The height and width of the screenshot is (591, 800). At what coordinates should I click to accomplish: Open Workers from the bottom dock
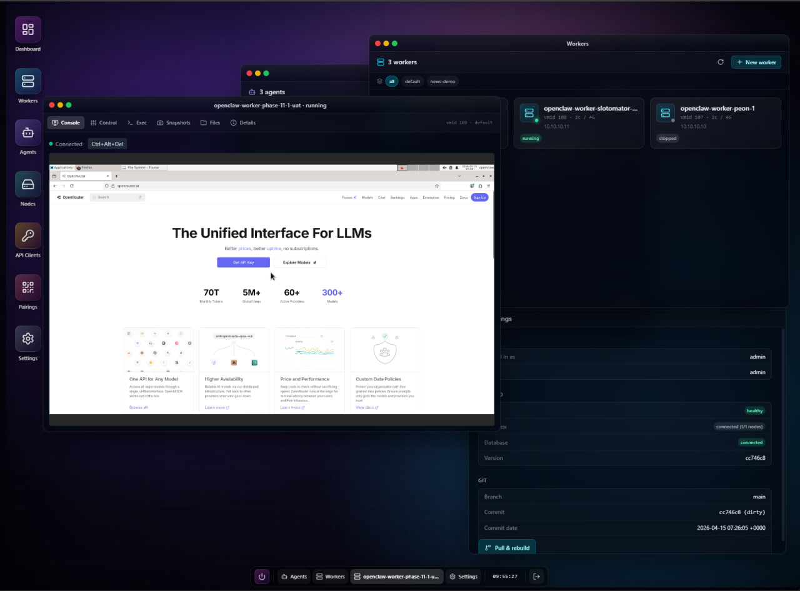(330, 577)
